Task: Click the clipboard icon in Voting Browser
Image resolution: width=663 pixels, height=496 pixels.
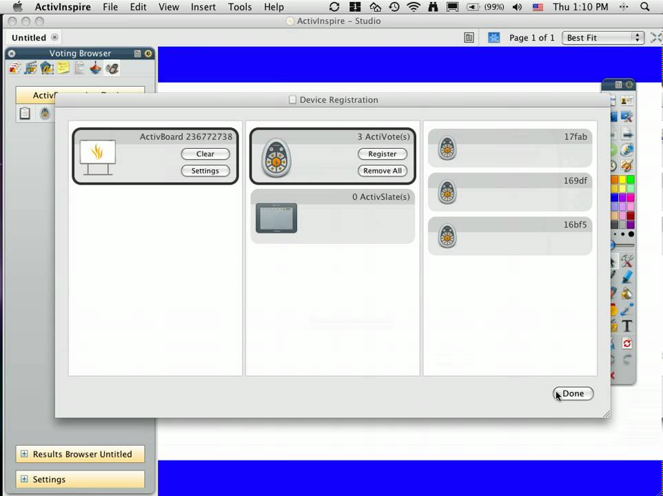Action: [25, 113]
